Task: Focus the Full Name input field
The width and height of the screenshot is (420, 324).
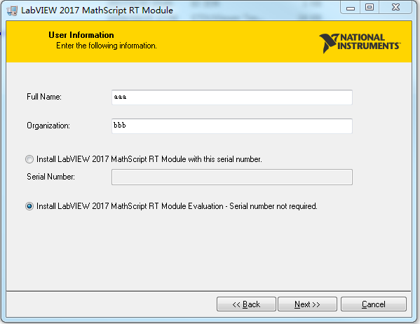Action: point(232,97)
